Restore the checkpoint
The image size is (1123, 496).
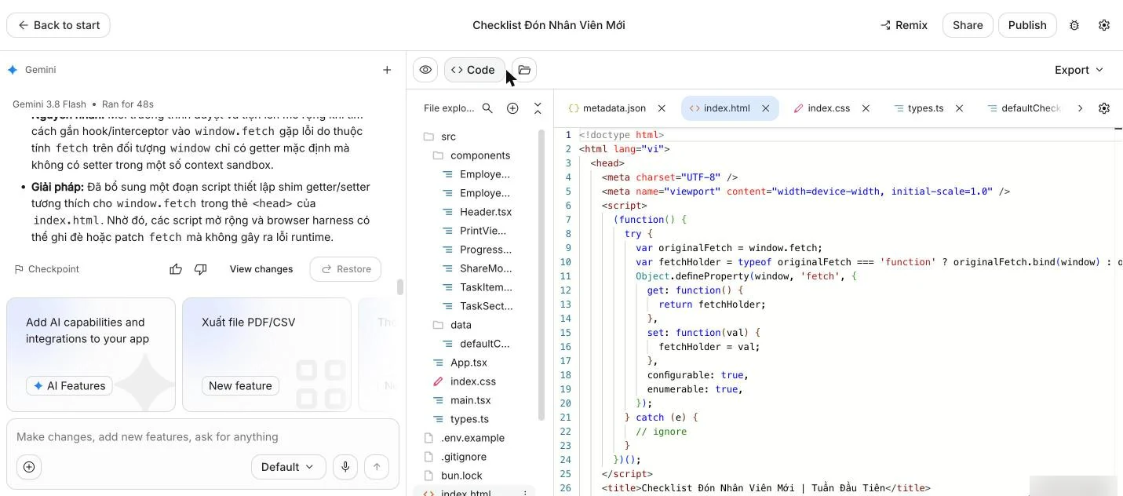pos(345,269)
